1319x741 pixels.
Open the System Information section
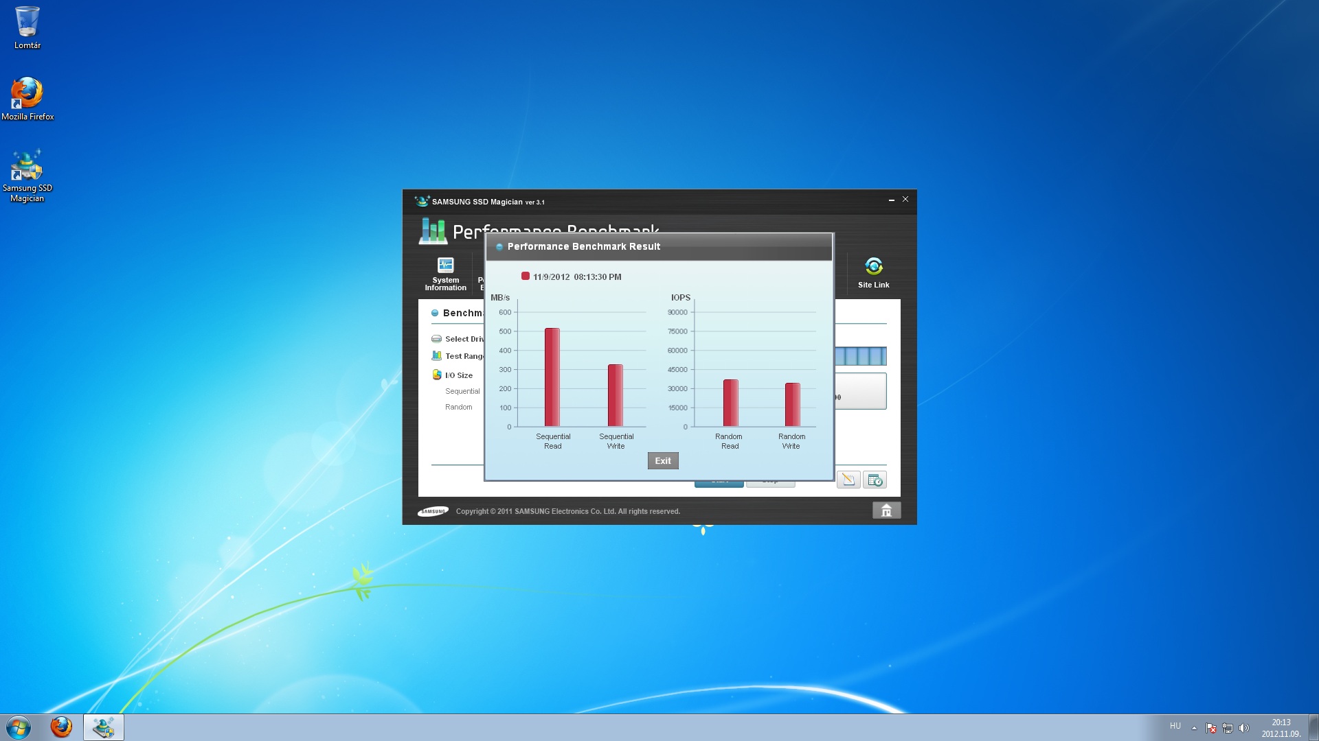[445, 274]
